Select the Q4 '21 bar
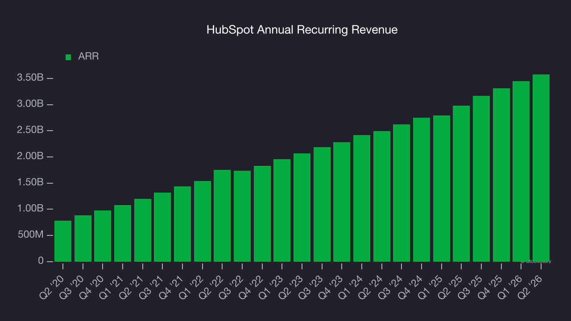 point(182,224)
